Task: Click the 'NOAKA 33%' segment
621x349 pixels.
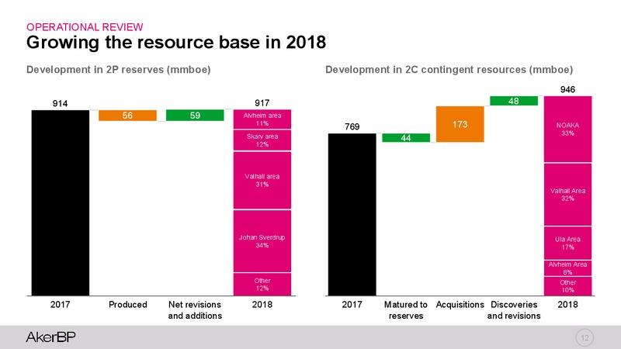Action: (567, 130)
